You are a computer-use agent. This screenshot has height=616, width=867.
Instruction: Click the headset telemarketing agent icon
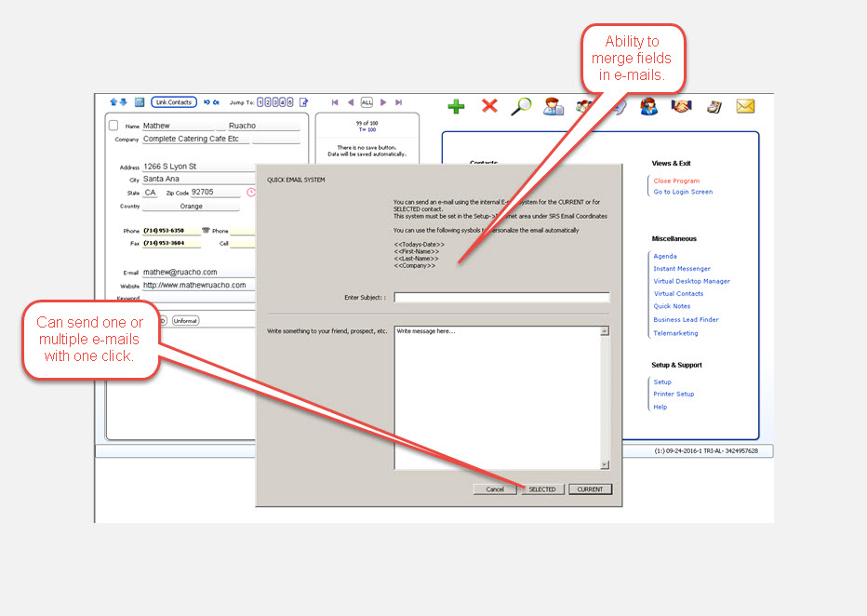click(x=649, y=106)
